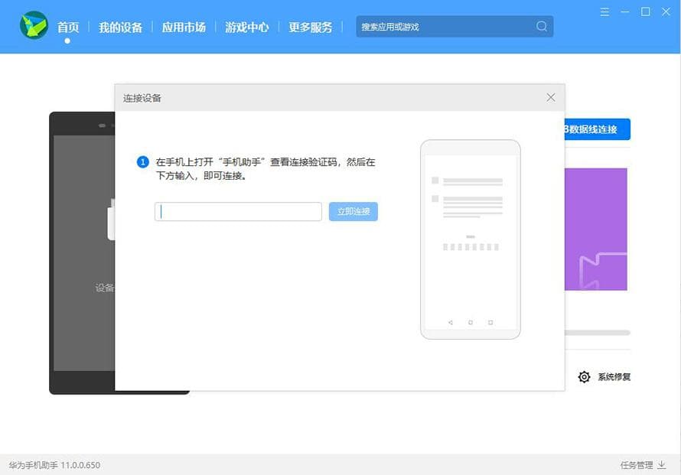
Task: Click the 立即连接 connect button
Action: (x=353, y=212)
